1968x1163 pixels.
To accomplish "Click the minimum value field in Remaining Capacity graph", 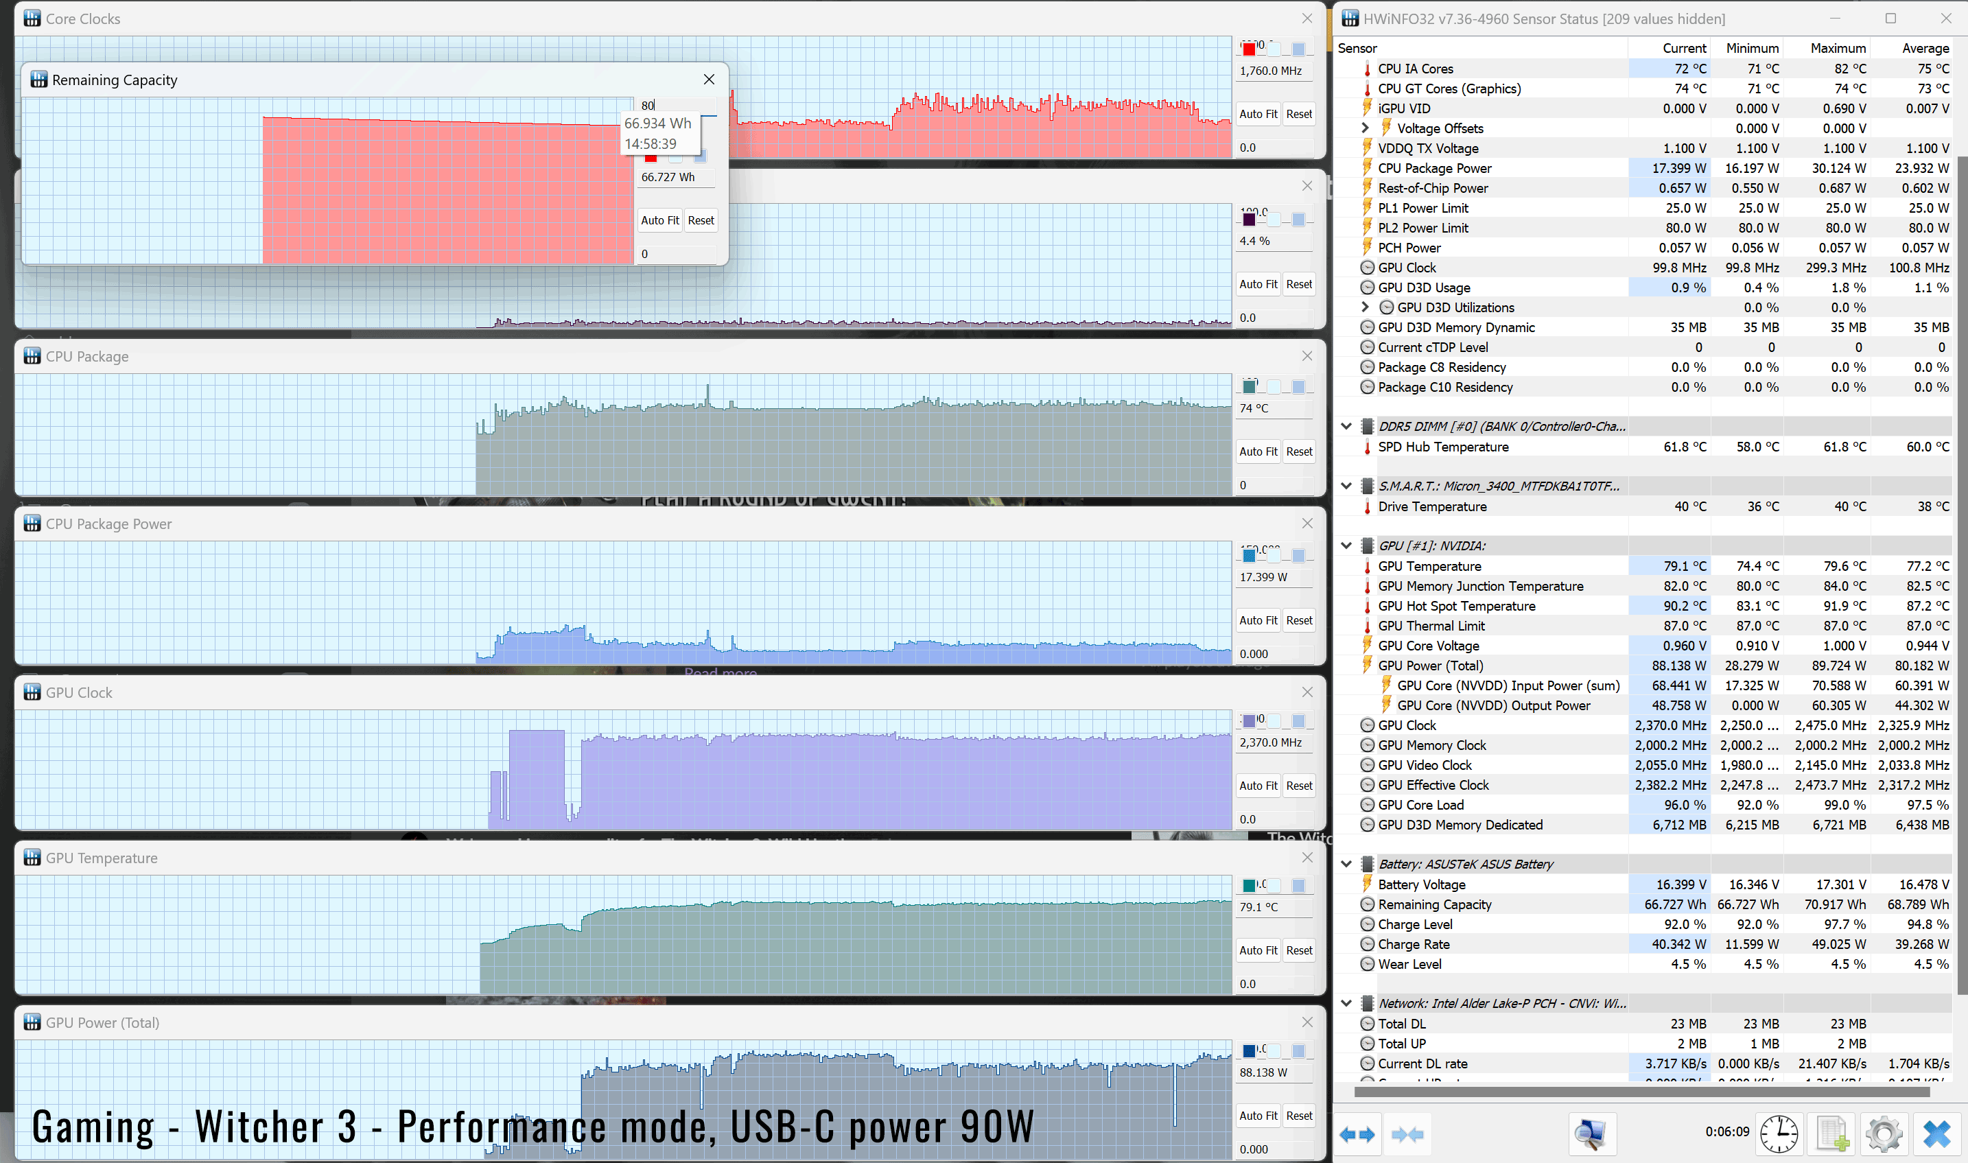I will pos(677,254).
